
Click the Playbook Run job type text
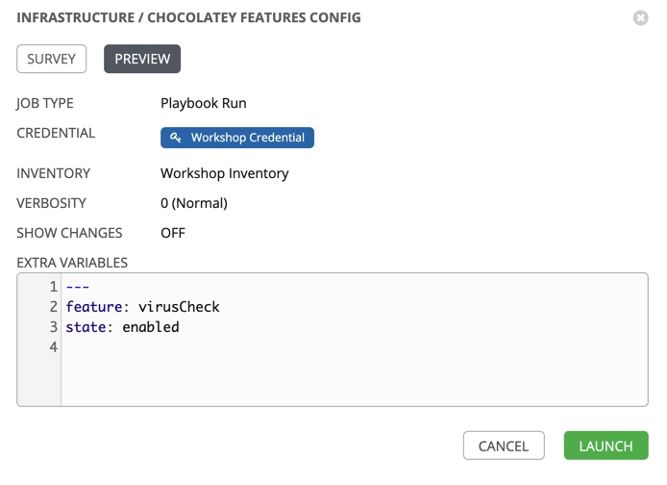(204, 103)
